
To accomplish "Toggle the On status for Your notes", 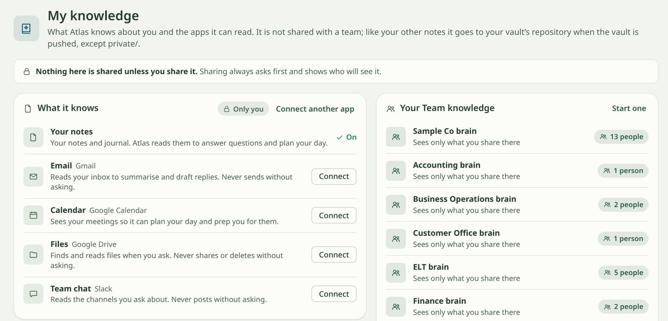I will [347, 137].
